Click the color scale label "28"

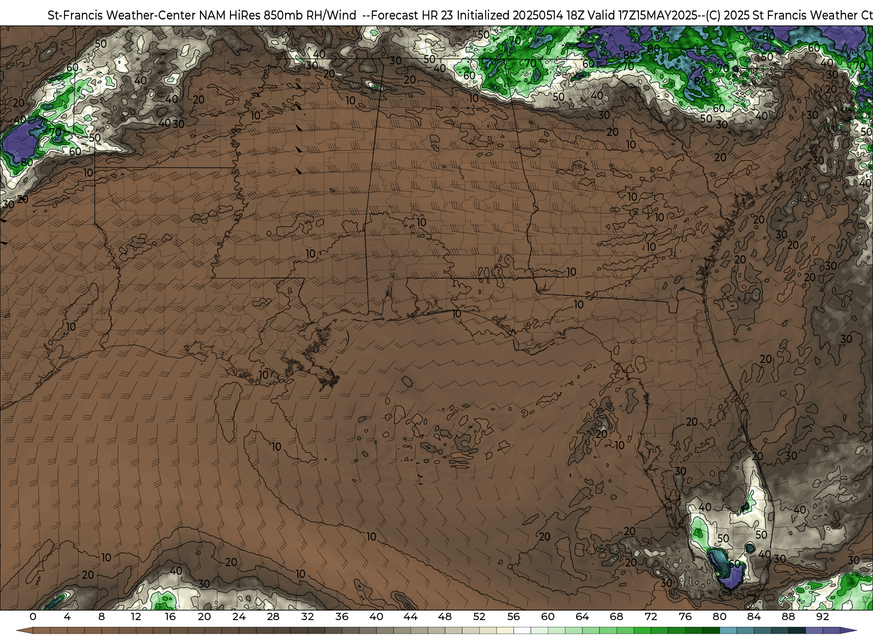pyautogui.click(x=273, y=616)
